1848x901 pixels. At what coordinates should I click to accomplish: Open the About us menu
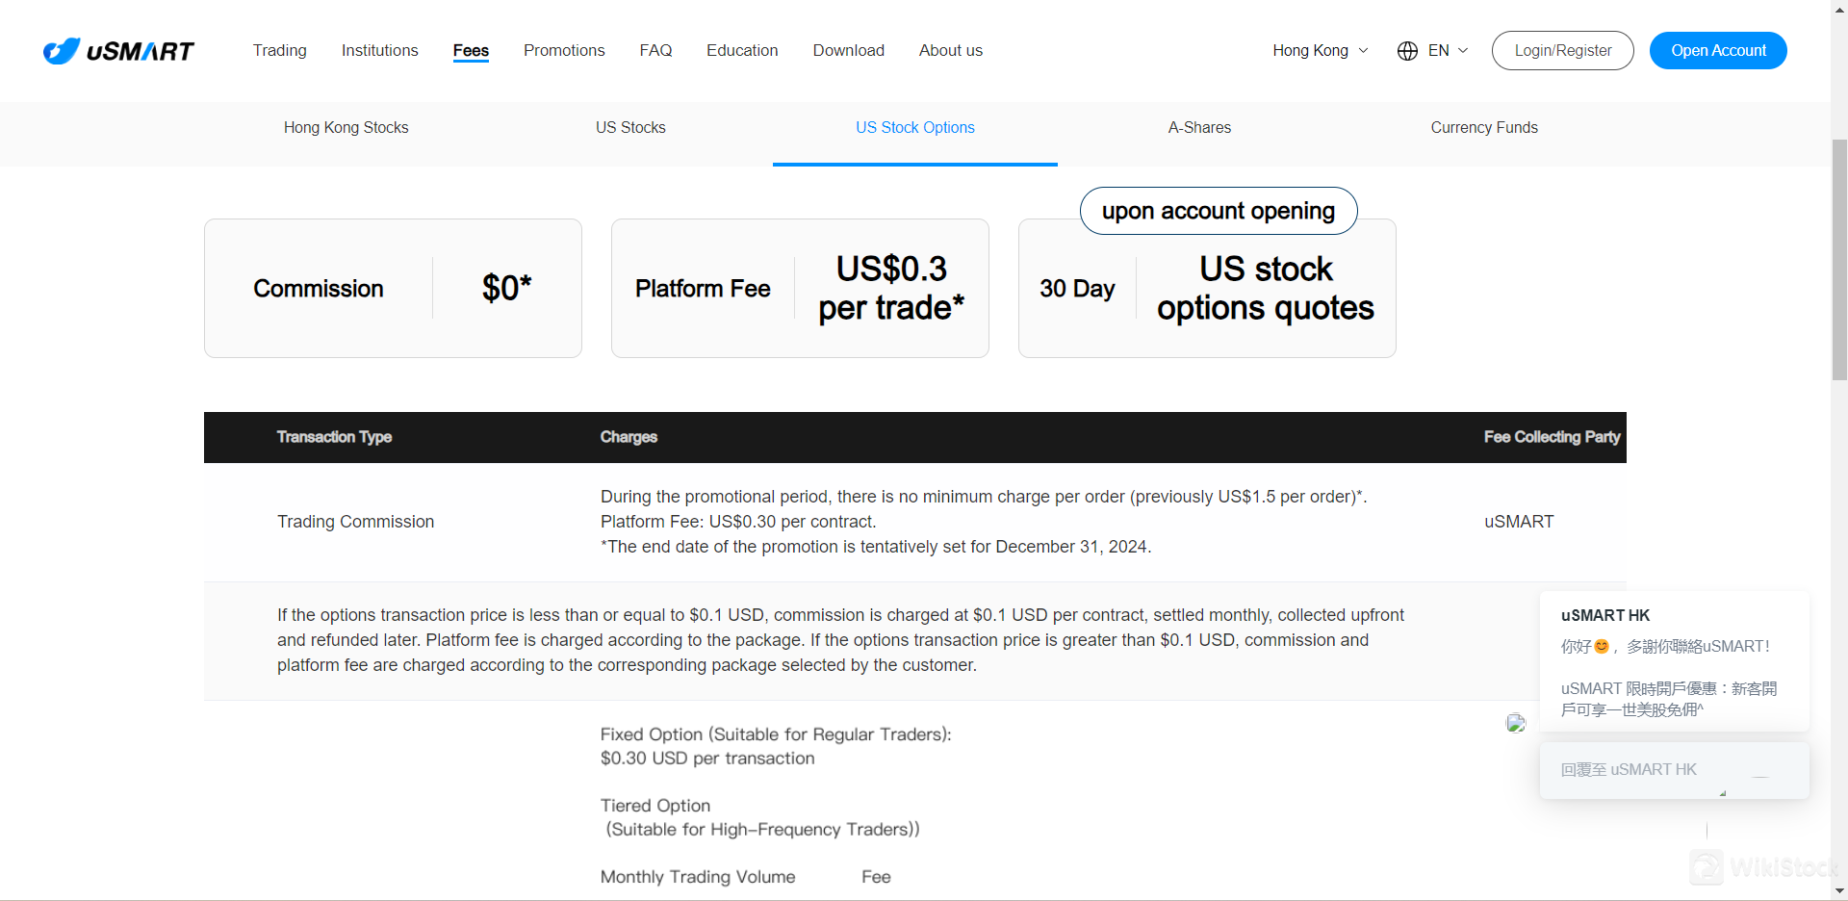click(951, 50)
